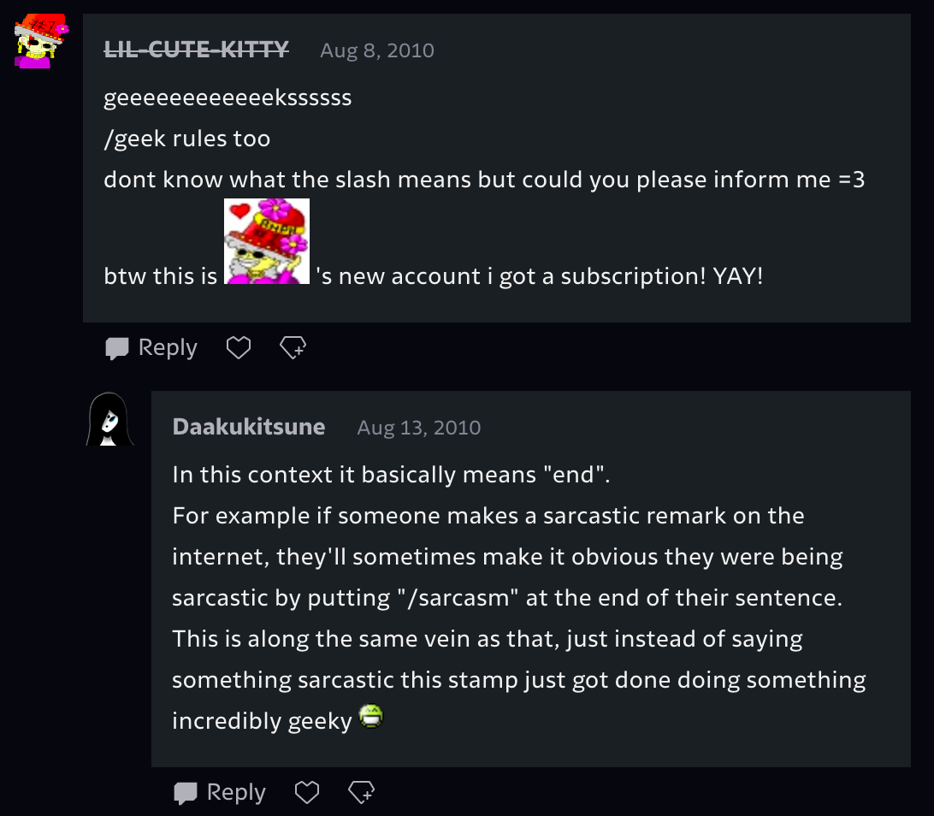934x816 pixels.
Task: Click the strikethrough deactivated username text
Action: (x=196, y=50)
